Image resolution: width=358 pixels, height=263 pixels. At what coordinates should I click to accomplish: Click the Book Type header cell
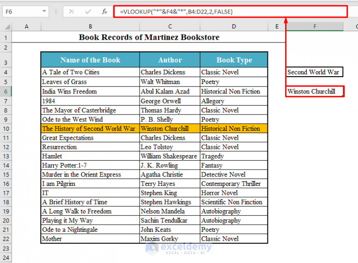point(234,60)
